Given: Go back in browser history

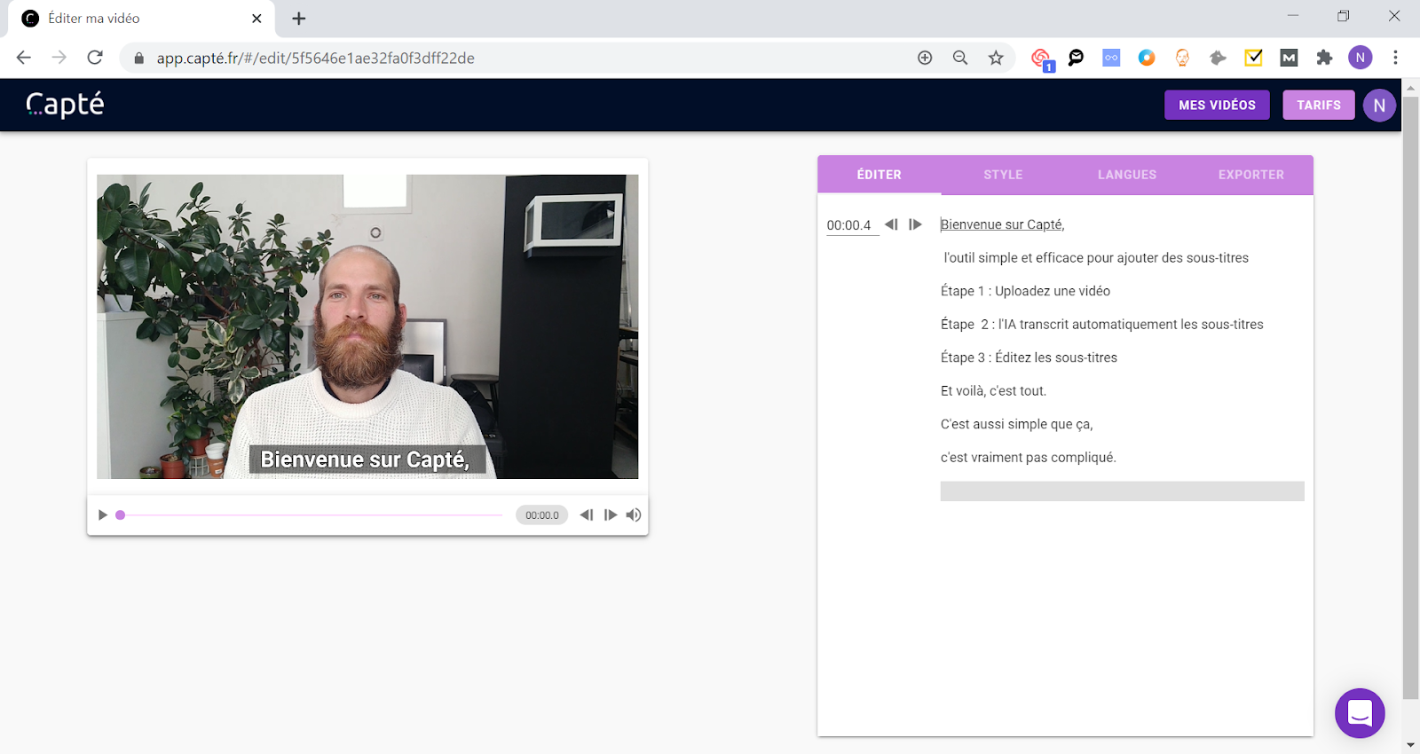Looking at the screenshot, I should click(x=24, y=58).
